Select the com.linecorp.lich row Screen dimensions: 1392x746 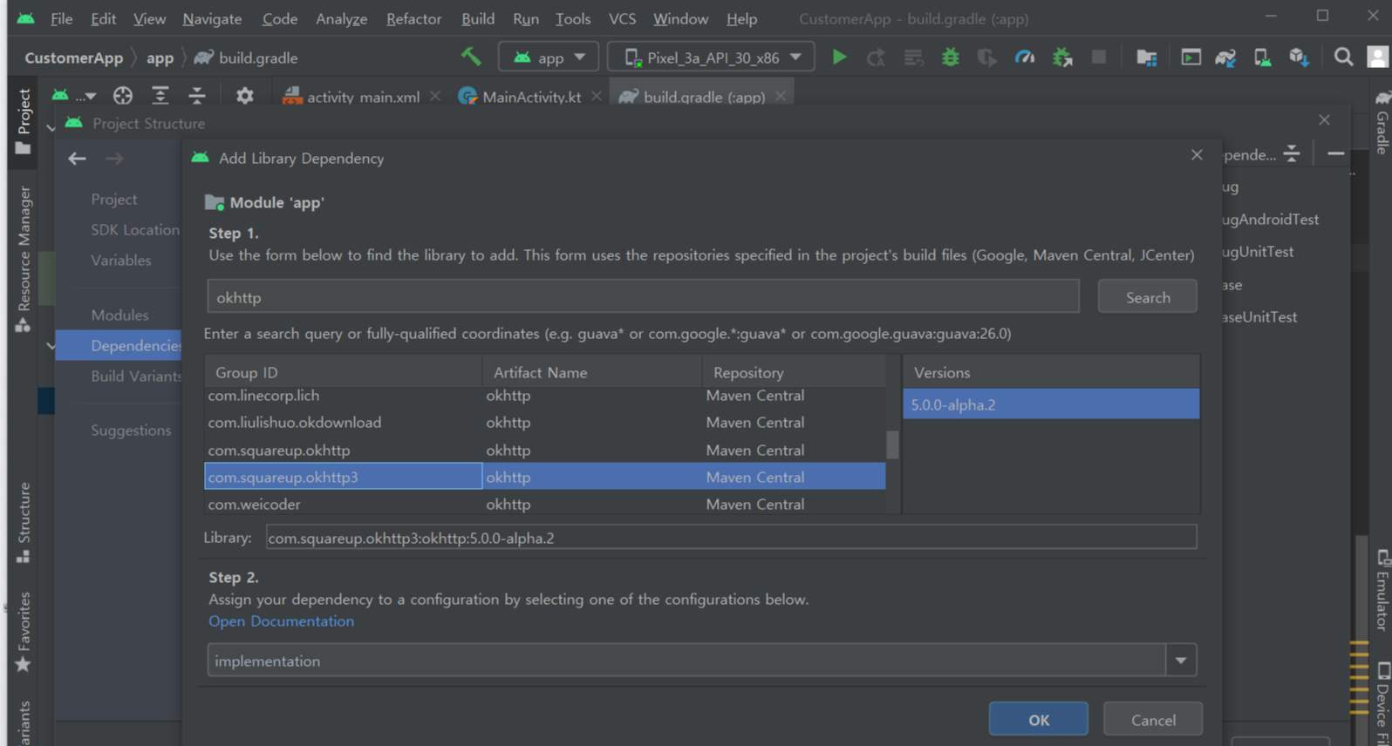[544, 396]
